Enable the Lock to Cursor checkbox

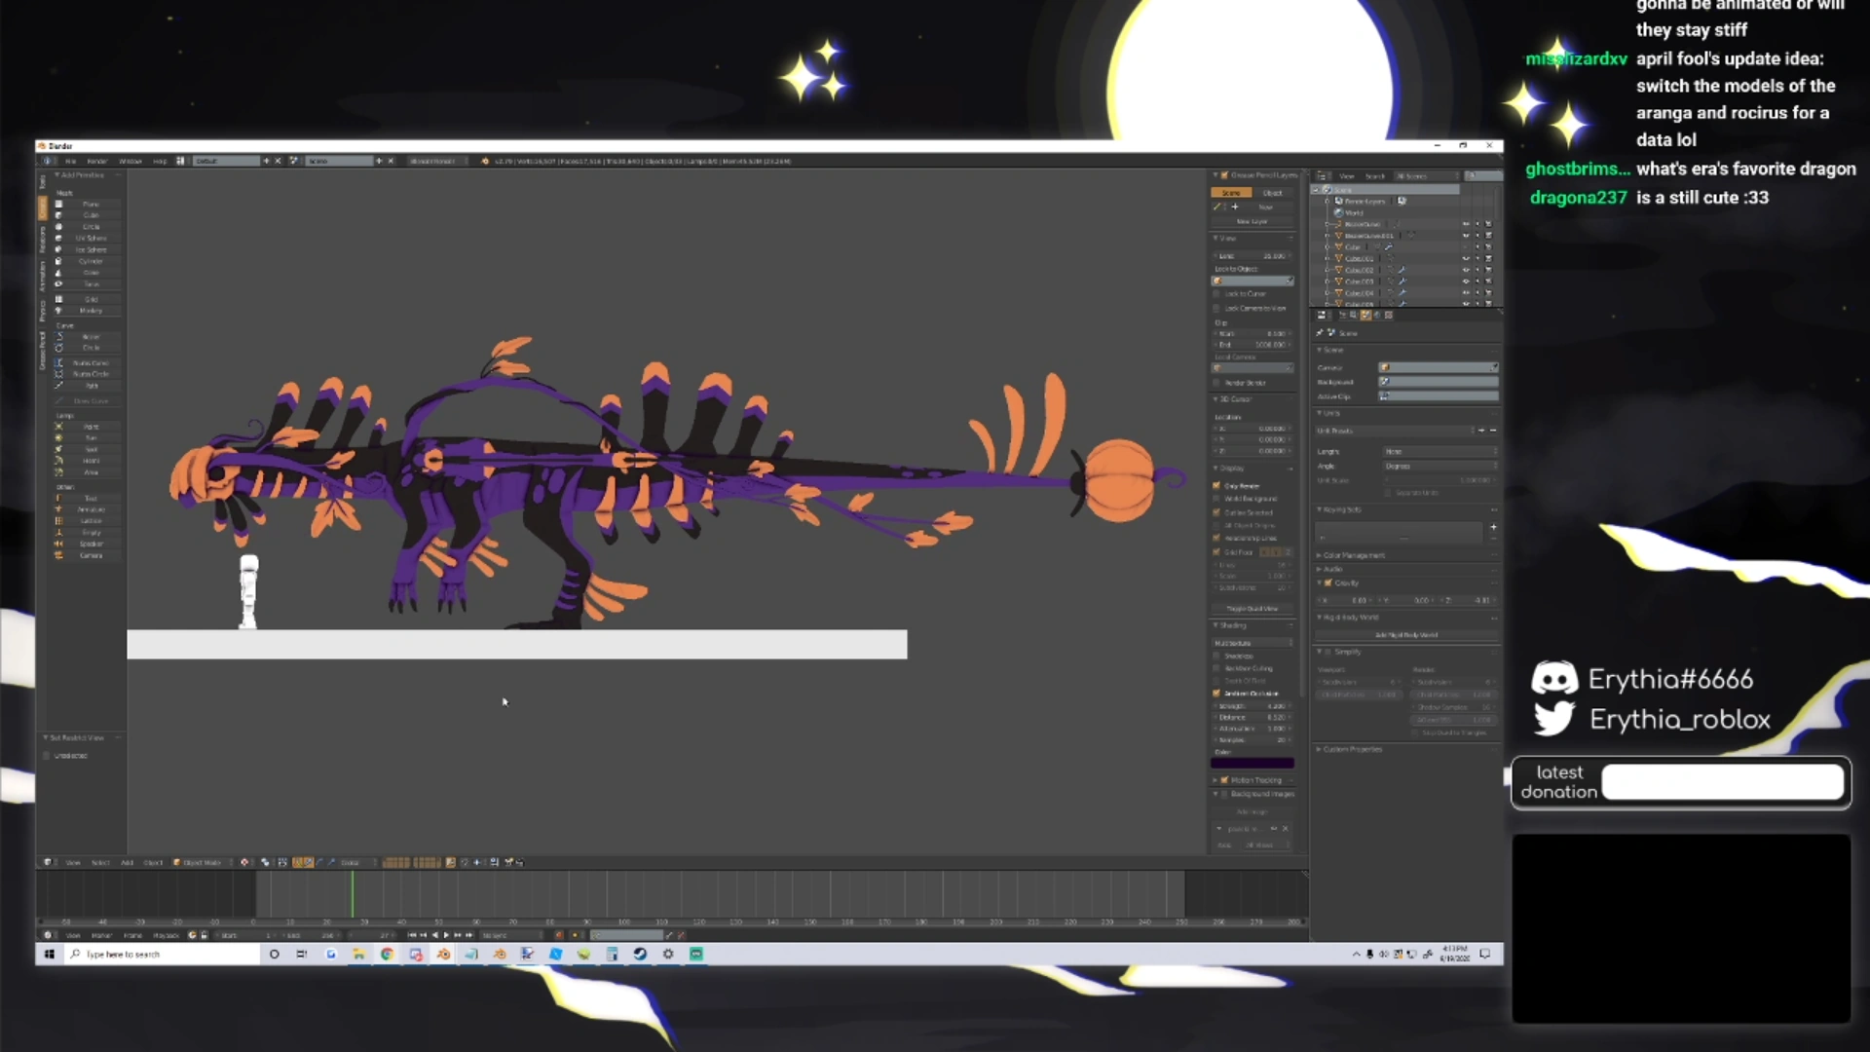(x=1217, y=294)
